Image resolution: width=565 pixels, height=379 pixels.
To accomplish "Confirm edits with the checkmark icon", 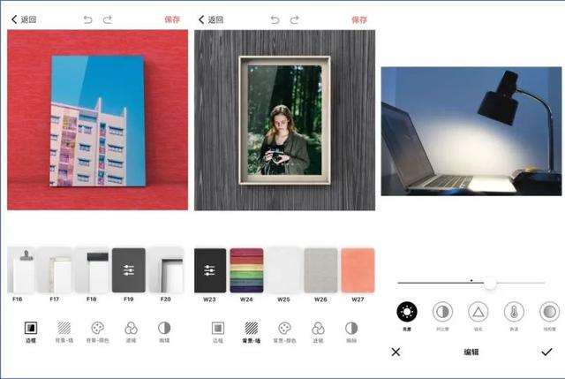I will pyautogui.click(x=546, y=352).
